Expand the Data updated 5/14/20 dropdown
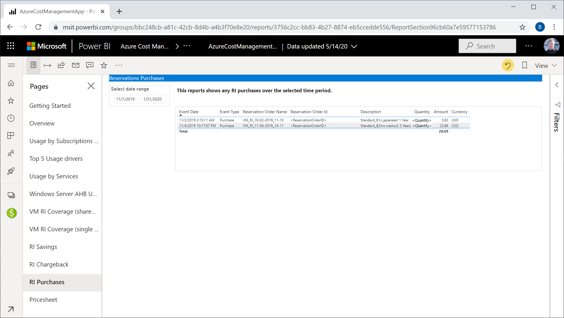Image resolution: width=564 pixels, height=318 pixels. click(354, 46)
